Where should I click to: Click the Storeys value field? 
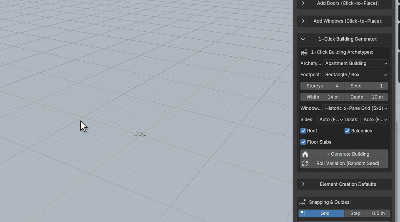tap(322, 86)
